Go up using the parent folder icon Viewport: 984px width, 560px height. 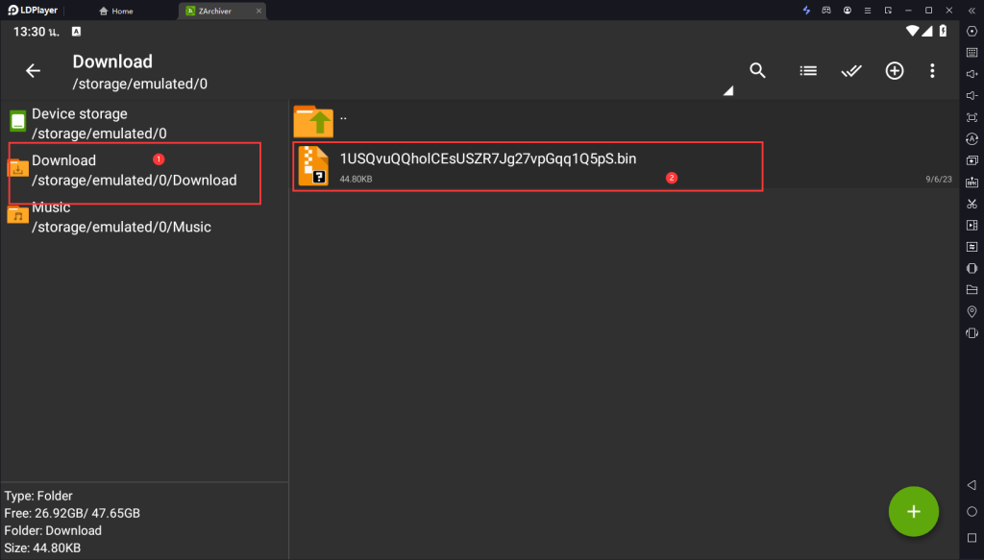[x=313, y=119]
